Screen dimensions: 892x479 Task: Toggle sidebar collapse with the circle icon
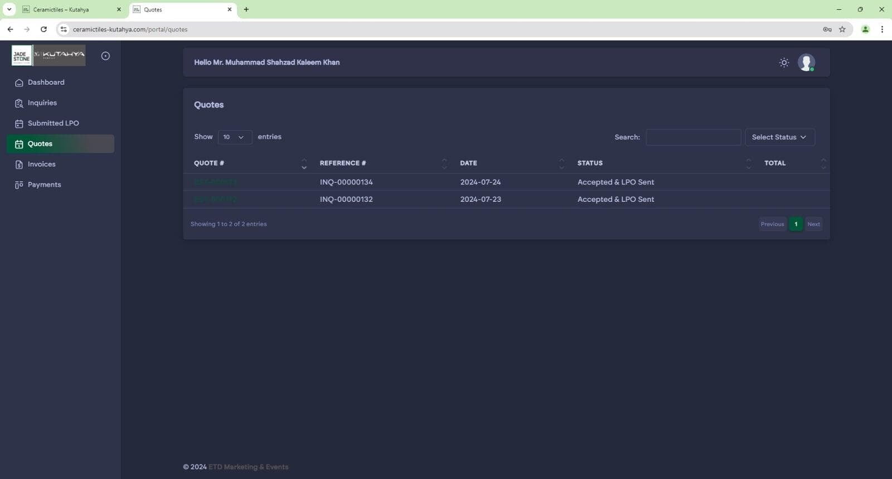tap(105, 56)
